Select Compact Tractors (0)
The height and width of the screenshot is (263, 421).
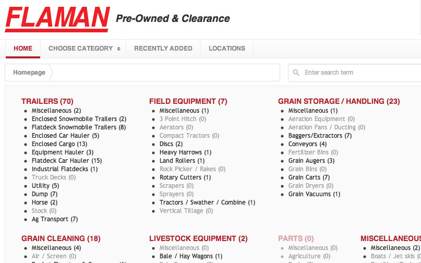tap(189, 136)
